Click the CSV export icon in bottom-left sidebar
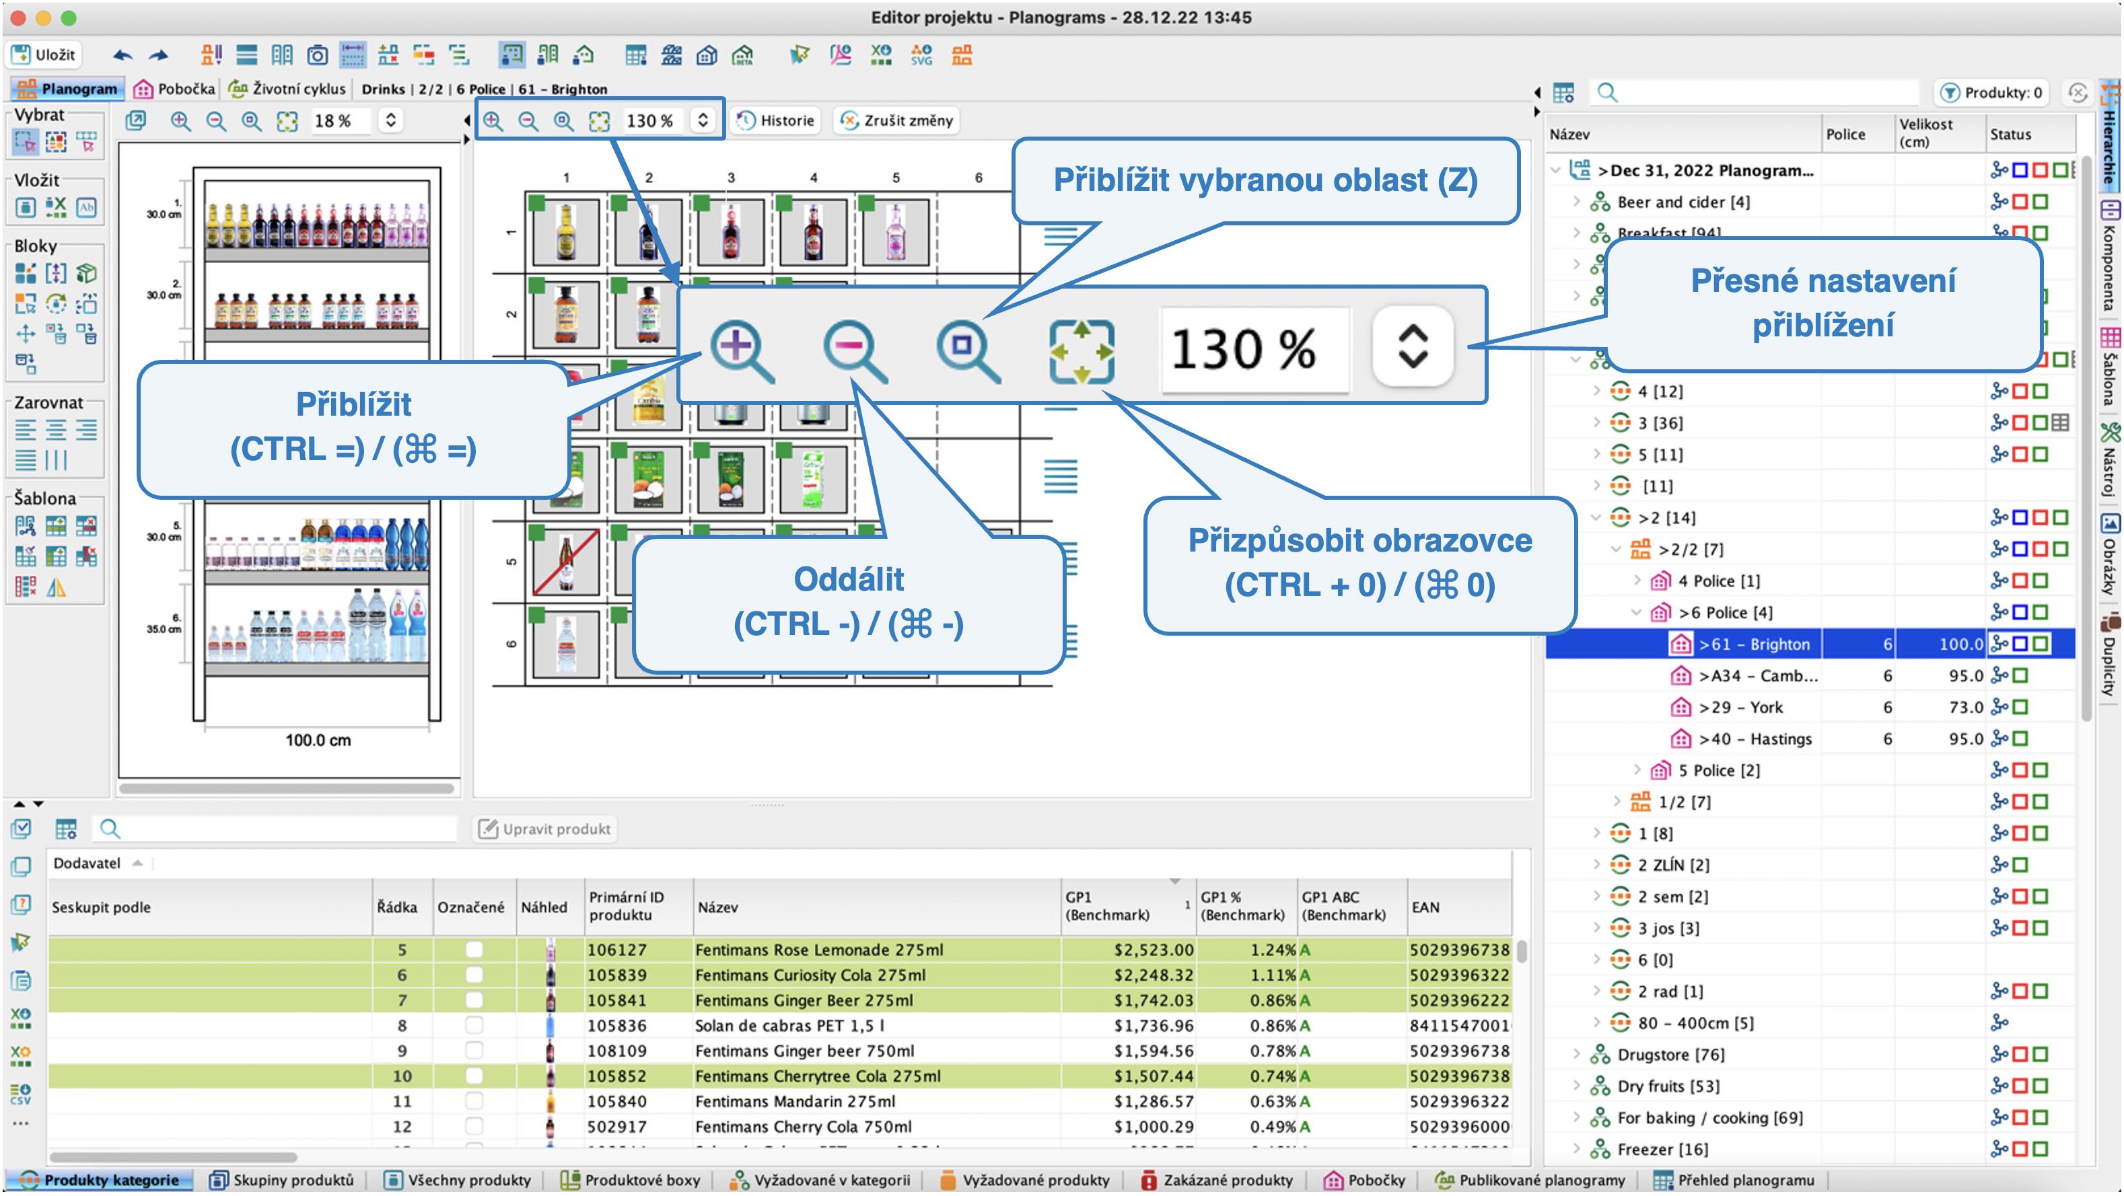Viewport: 2124px width, 1196px height. 21,1094
